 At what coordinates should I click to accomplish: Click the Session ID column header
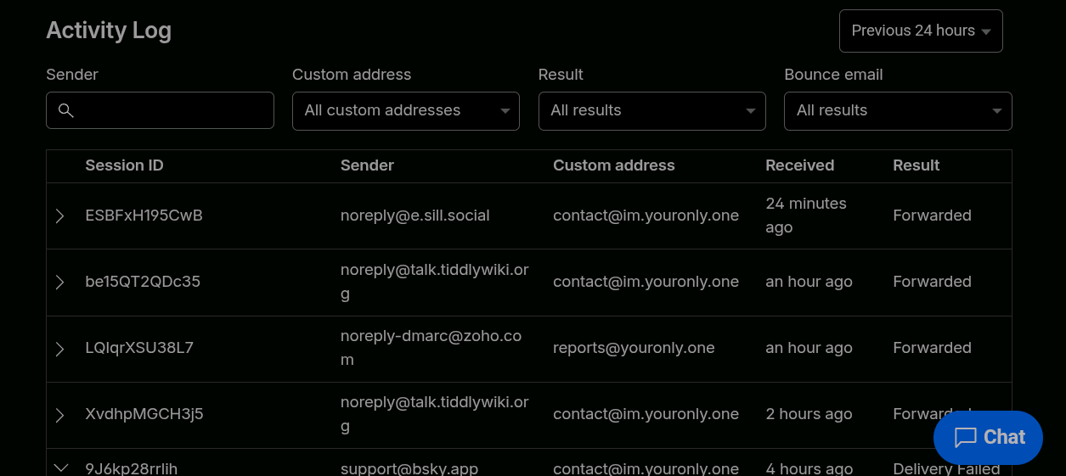(x=124, y=165)
